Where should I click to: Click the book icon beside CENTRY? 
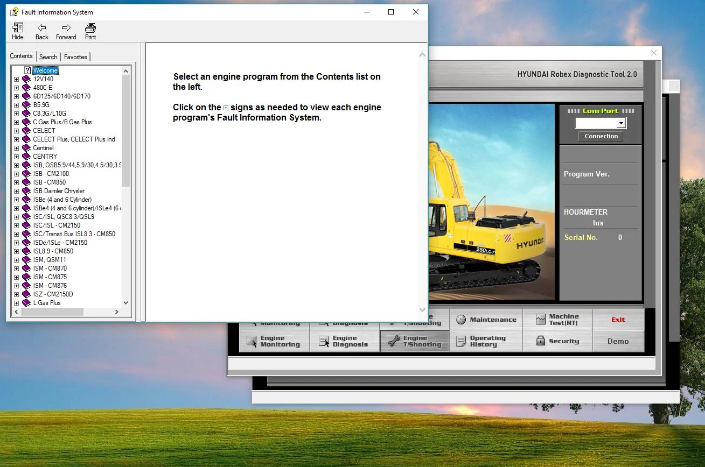pyautogui.click(x=26, y=157)
